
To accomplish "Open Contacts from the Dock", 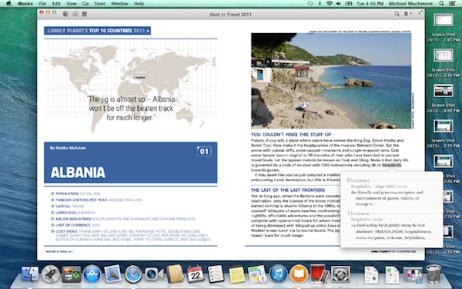I will pos(175,274).
